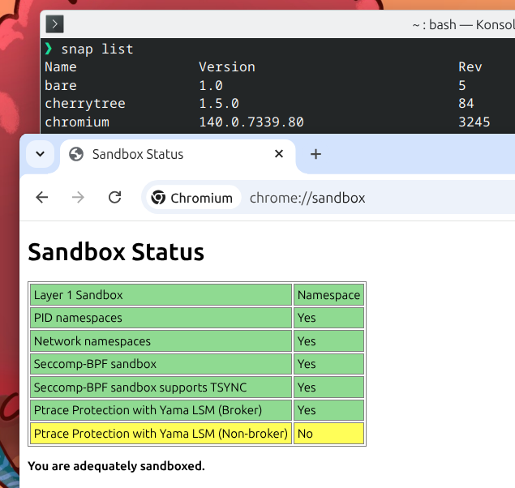Screen dimensions: 515x488
Task: Click the cherrytree package name in Konsole
Action: [85, 104]
